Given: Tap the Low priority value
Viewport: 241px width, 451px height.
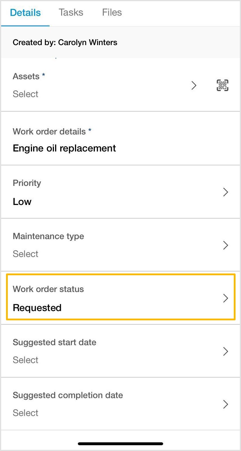Looking at the screenshot, I should 22,202.
